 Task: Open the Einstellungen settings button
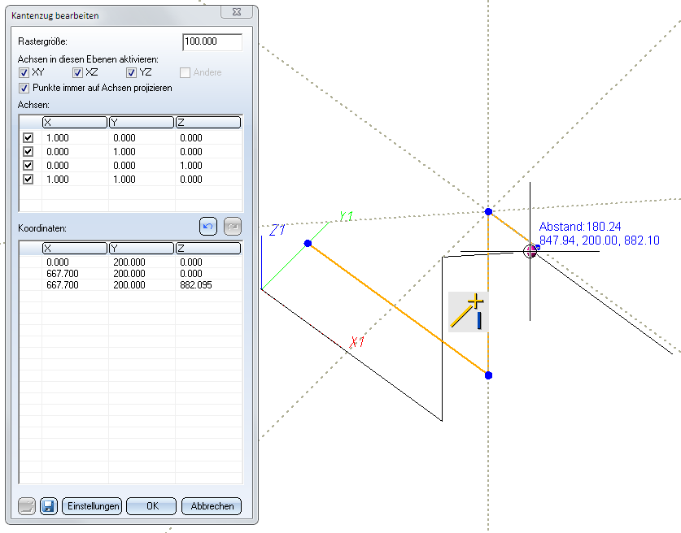[x=92, y=506]
